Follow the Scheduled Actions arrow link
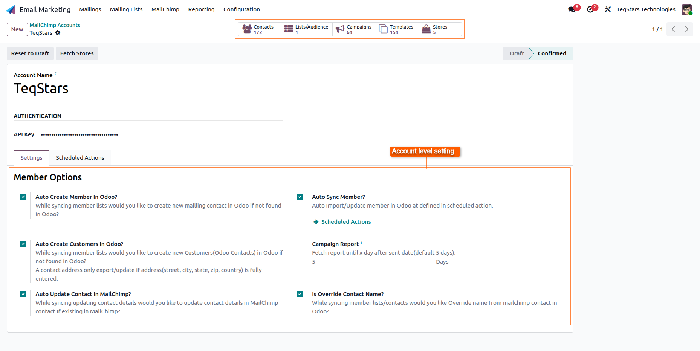Viewport: 700px width, 351px height. point(342,222)
